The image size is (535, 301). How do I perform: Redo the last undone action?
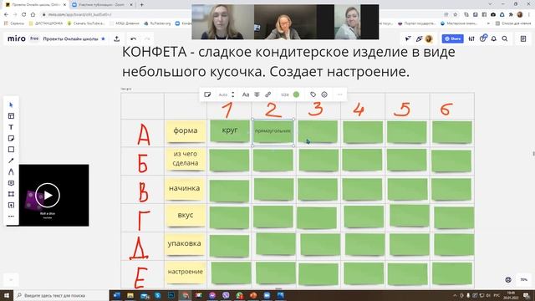147,39
